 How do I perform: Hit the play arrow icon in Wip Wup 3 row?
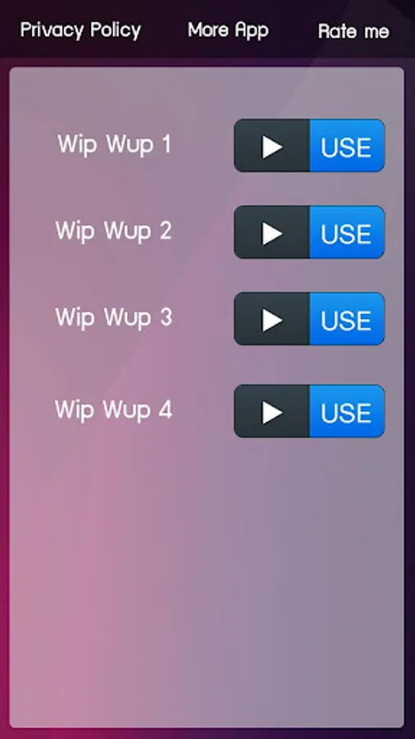272,320
